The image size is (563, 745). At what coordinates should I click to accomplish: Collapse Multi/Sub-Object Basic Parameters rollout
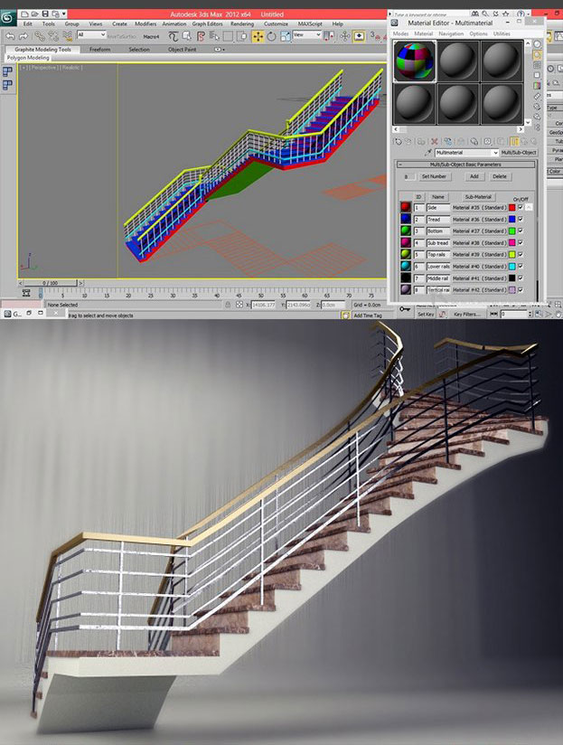click(401, 165)
